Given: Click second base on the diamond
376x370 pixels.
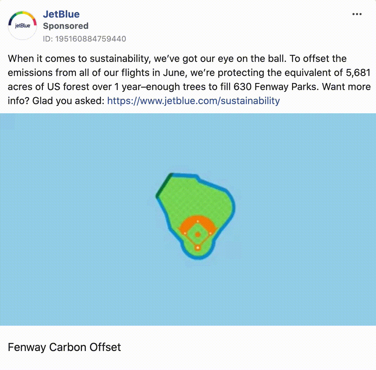Looking at the screenshot, I should 197,221.
